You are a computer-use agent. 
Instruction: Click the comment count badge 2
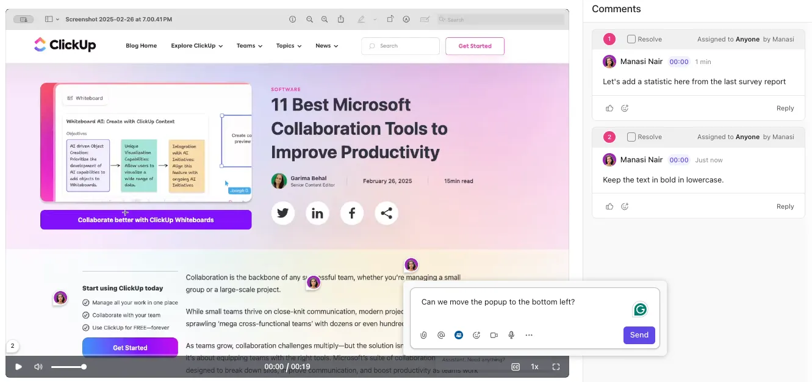[12, 346]
